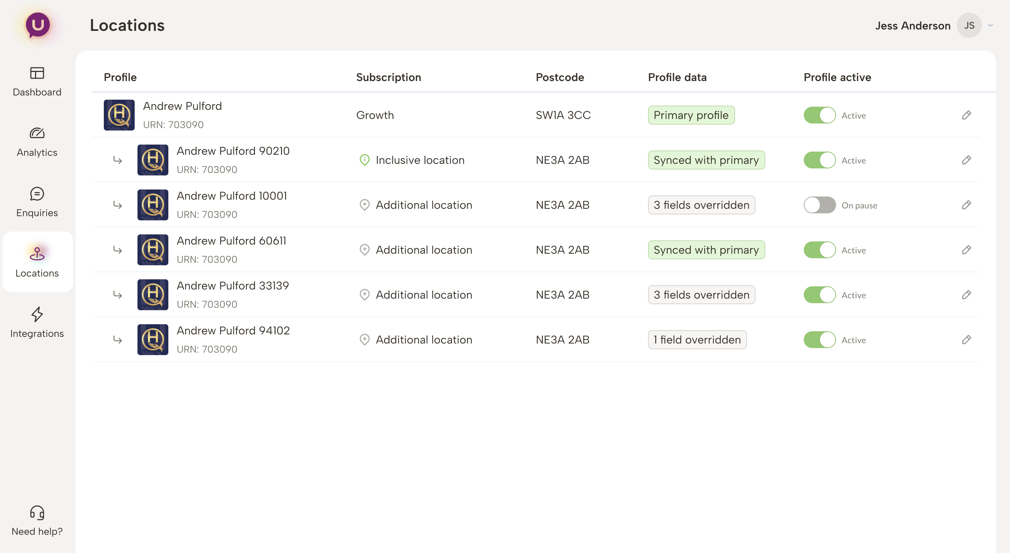This screenshot has width=1010, height=553.
Task: Edit Andrew Pulford 94102 with pencil icon
Action: [x=967, y=340]
